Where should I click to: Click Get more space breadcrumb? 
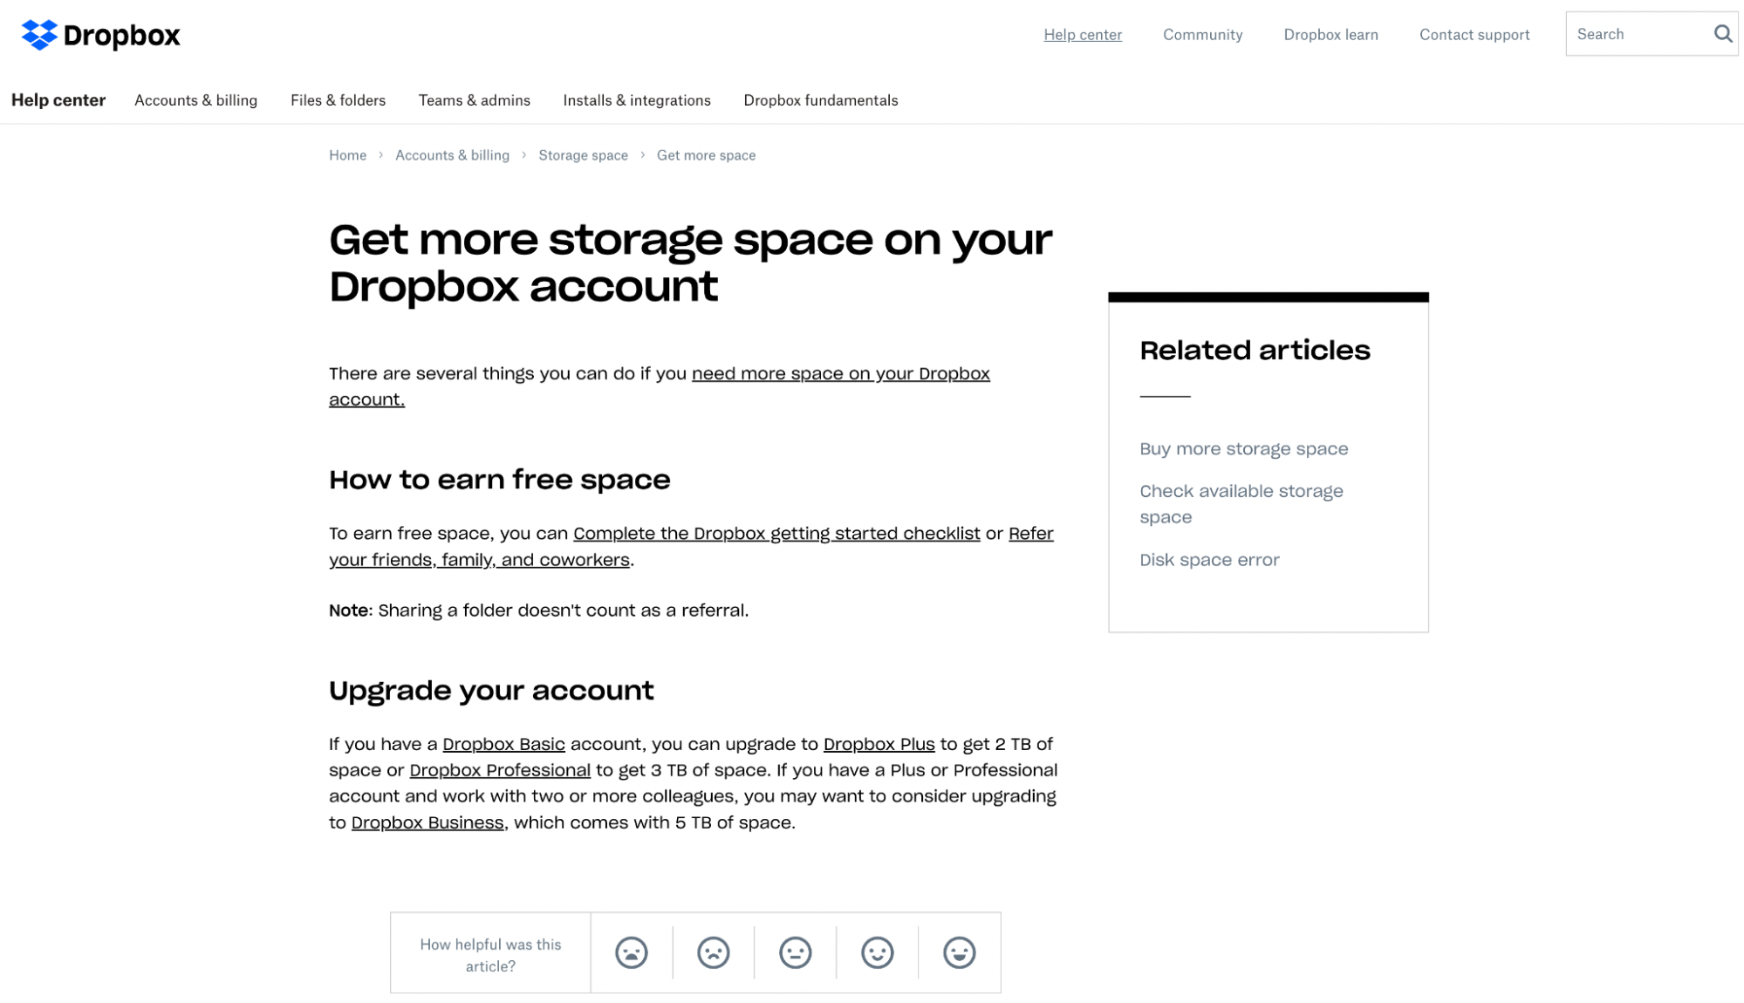coord(706,155)
